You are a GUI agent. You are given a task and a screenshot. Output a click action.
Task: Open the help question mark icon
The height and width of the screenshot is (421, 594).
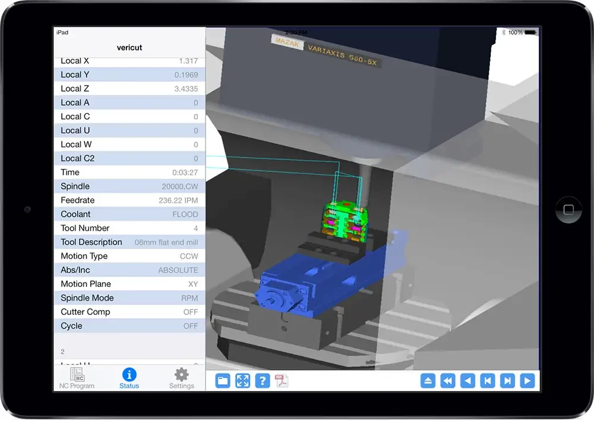[263, 381]
